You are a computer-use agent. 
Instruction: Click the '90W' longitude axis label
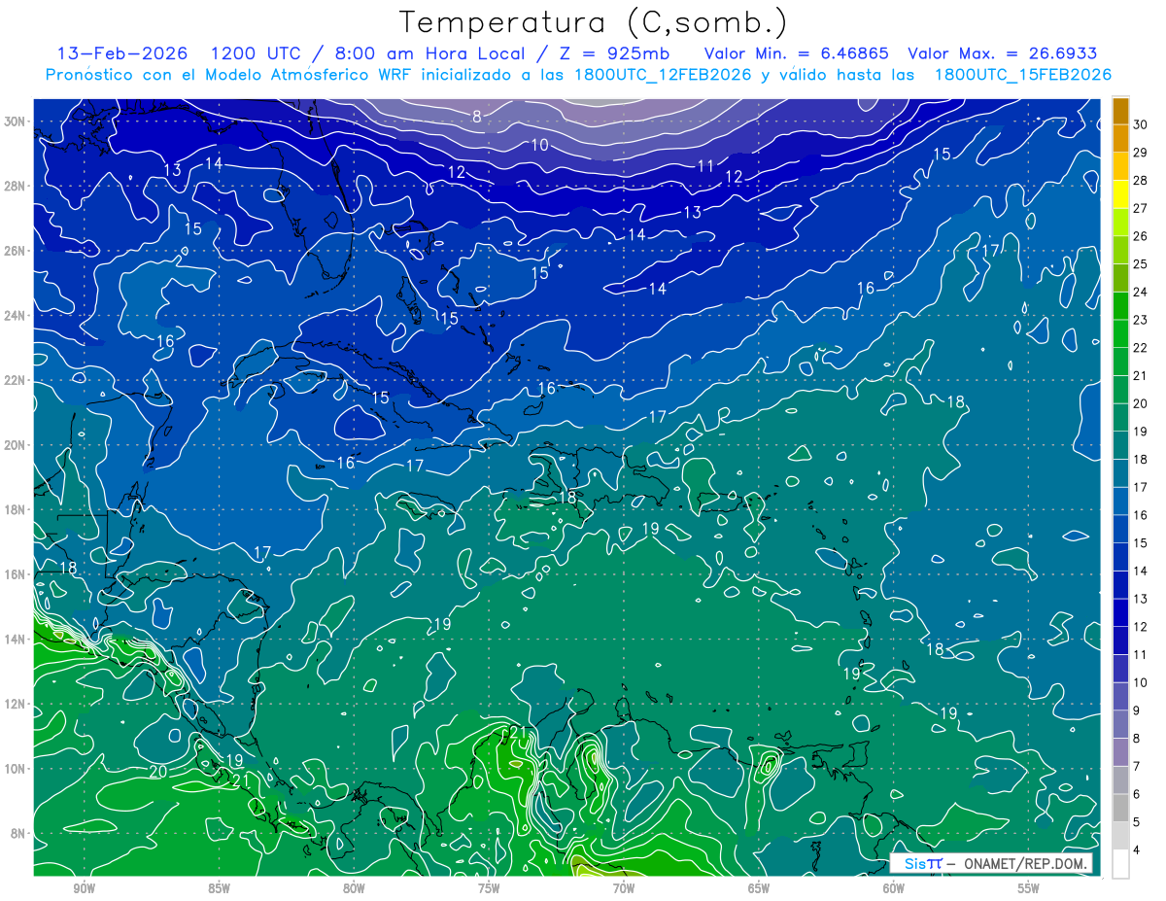pos(85,888)
